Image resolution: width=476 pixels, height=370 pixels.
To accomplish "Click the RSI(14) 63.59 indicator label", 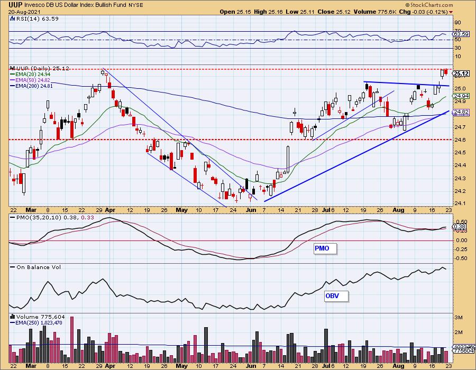I will (37, 19).
